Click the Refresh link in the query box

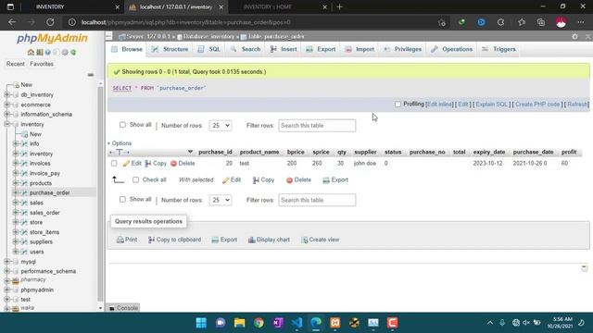tap(576, 105)
